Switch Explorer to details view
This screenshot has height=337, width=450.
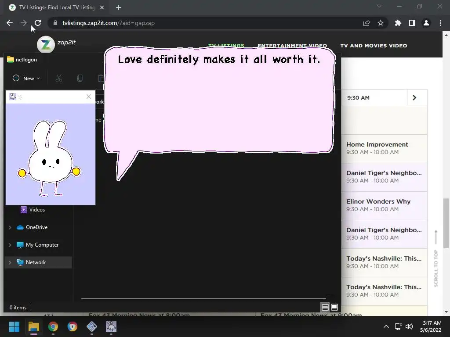[x=325, y=308]
